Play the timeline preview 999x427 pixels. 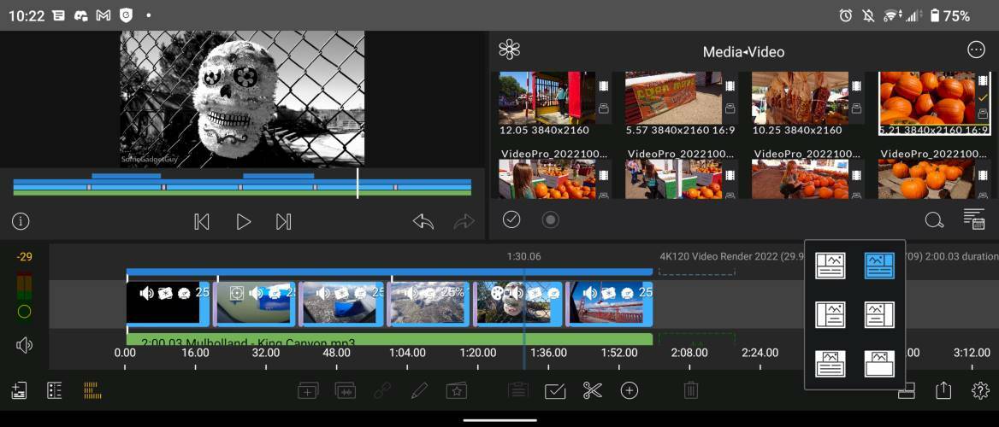pyautogui.click(x=244, y=222)
